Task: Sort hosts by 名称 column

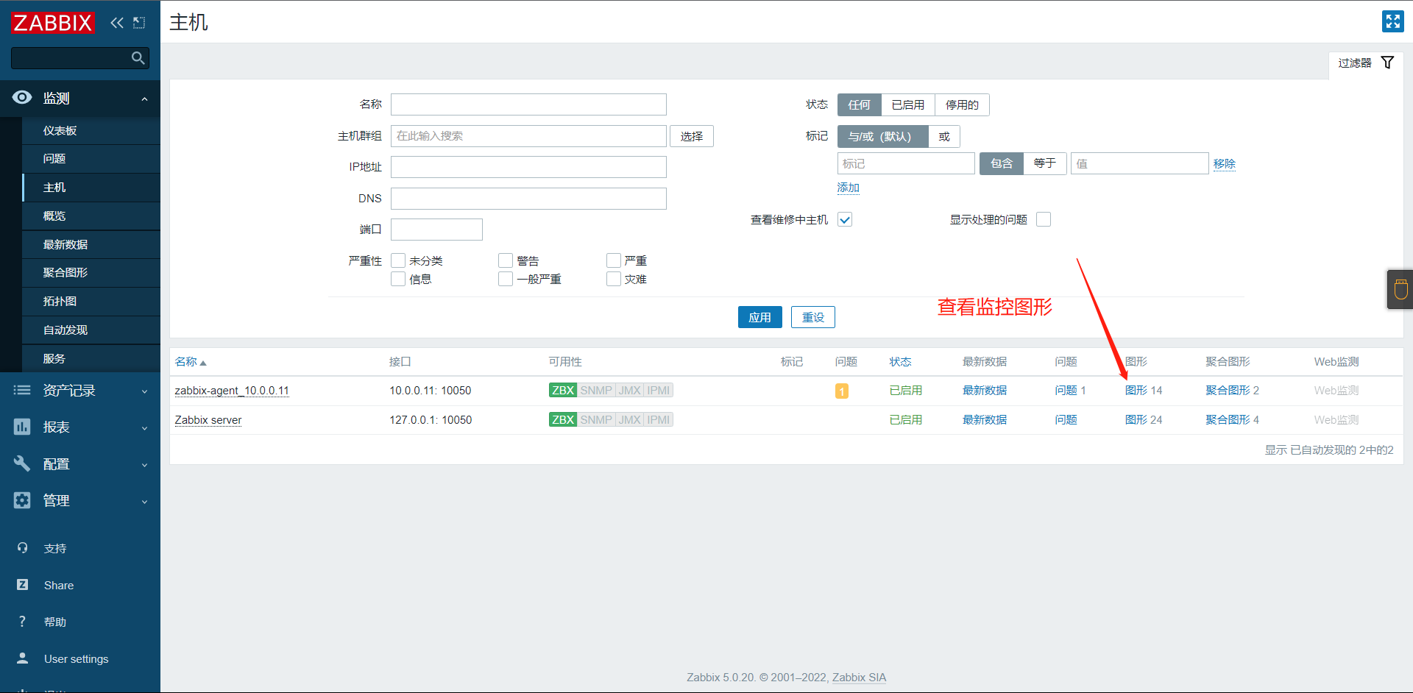Action: click(x=191, y=362)
